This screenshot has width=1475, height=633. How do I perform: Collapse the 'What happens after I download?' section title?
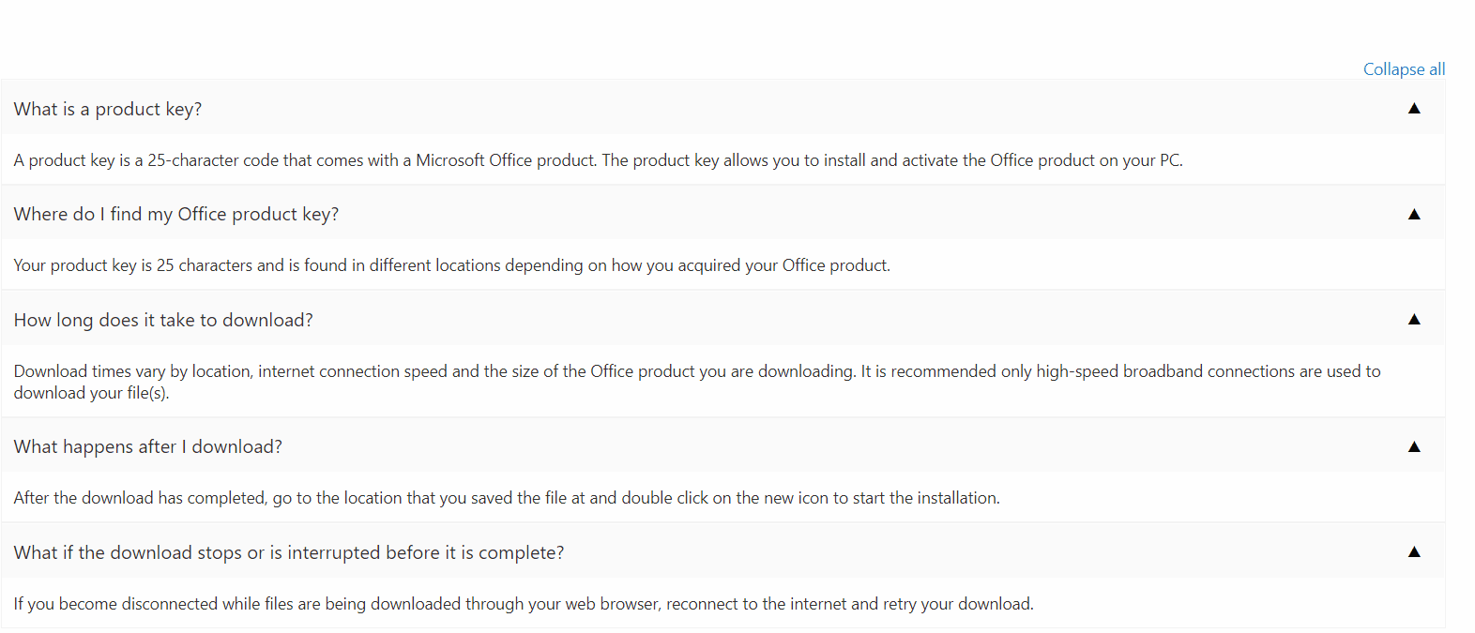click(x=148, y=447)
